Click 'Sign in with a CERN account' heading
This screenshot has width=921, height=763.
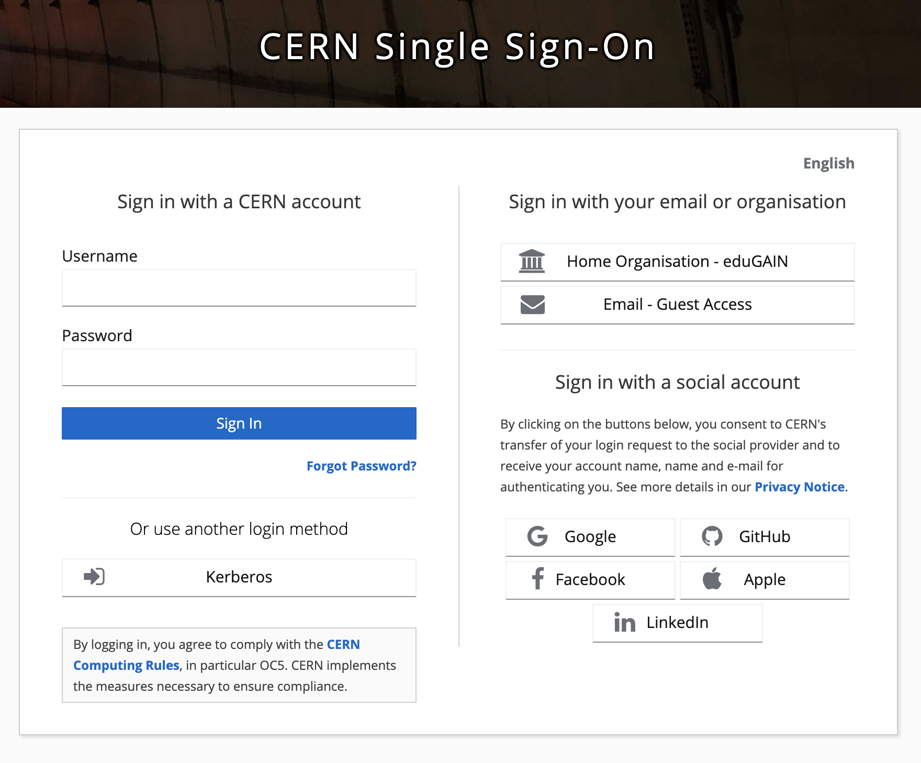[239, 202]
